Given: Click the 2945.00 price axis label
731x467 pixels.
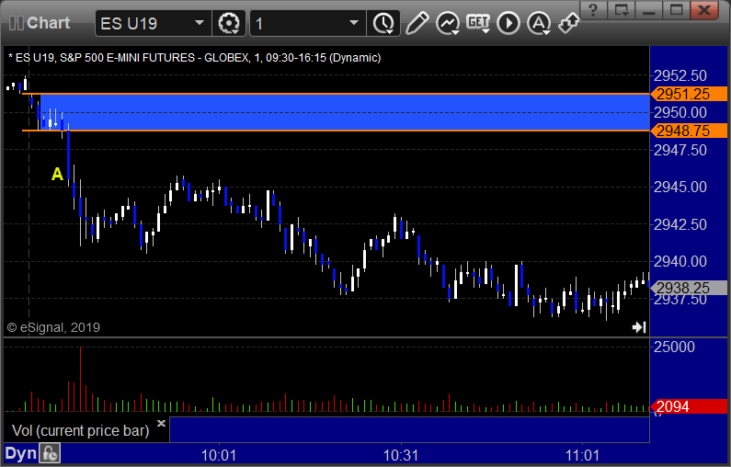Looking at the screenshot, I should point(680,187).
